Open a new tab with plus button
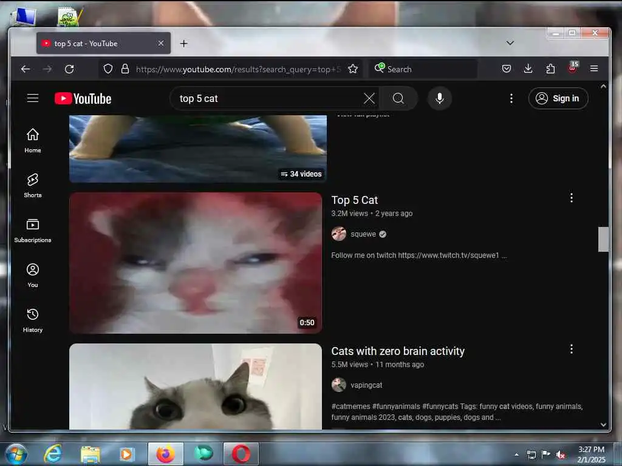Viewport: 622px width, 466px height. point(183,43)
